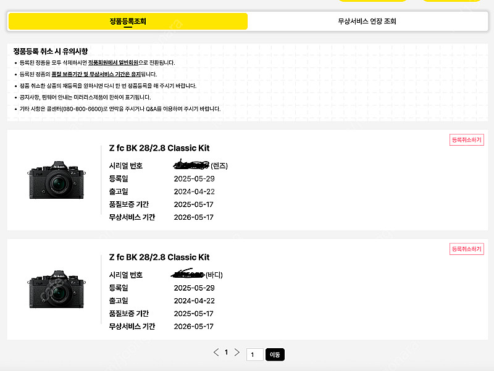Cancel registration for the lens (렌즈) product

467,140
